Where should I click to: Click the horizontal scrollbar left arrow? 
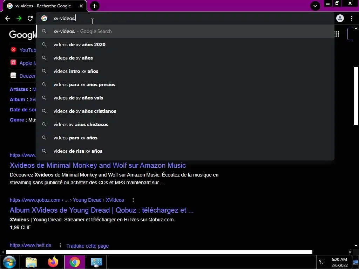click(x=2, y=252)
